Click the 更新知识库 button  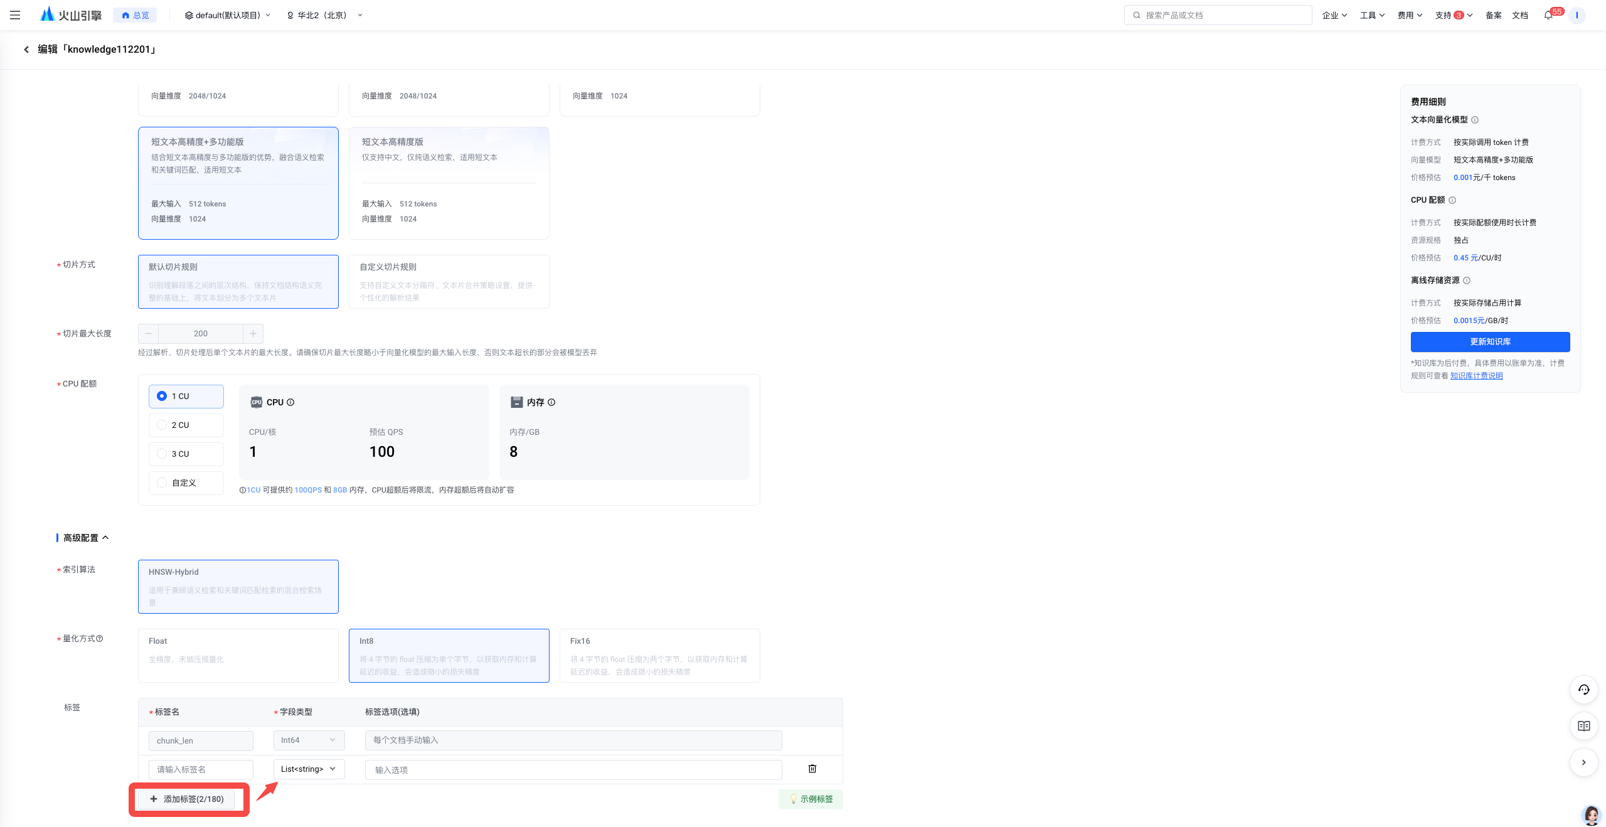1490,342
